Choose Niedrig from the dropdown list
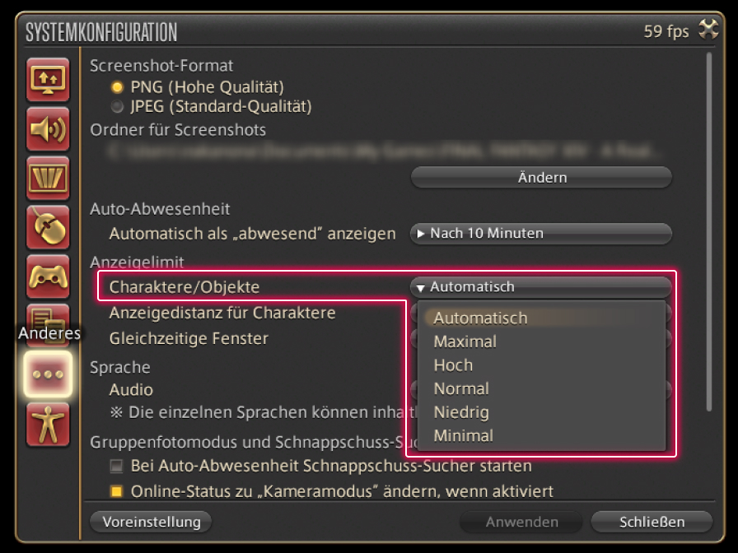 pyautogui.click(x=461, y=412)
